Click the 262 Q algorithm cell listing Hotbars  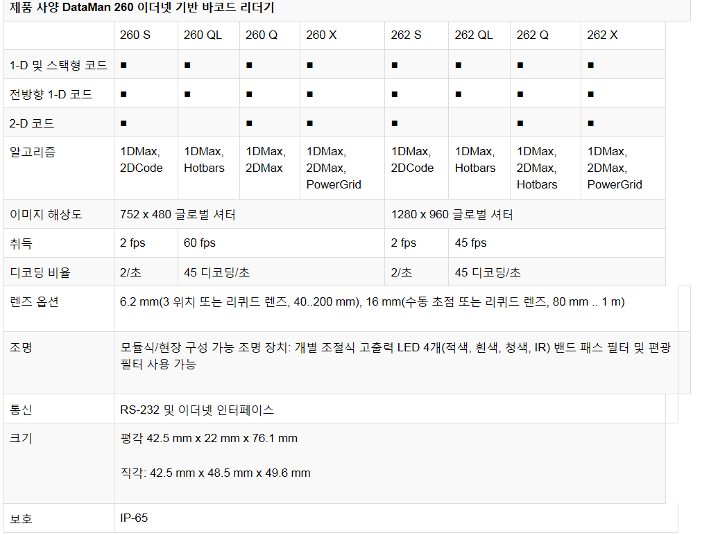(537, 168)
